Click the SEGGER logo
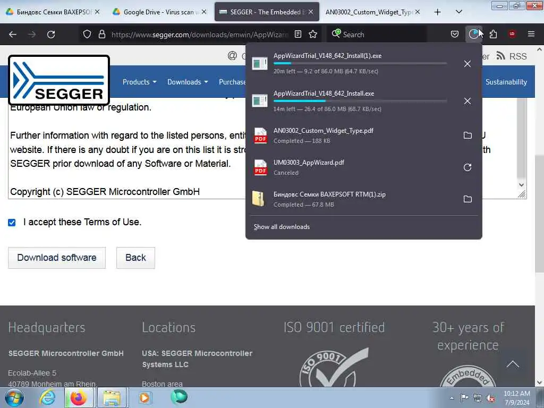Image resolution: width=544 pixels, height=408 pixels. click(59, 80)
